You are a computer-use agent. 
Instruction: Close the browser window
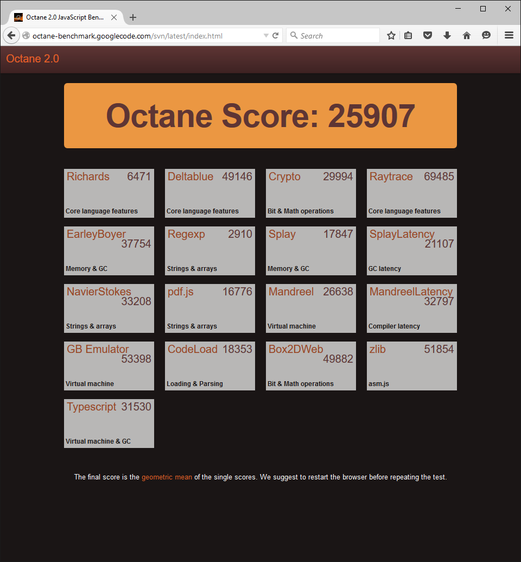coord(508,9)
